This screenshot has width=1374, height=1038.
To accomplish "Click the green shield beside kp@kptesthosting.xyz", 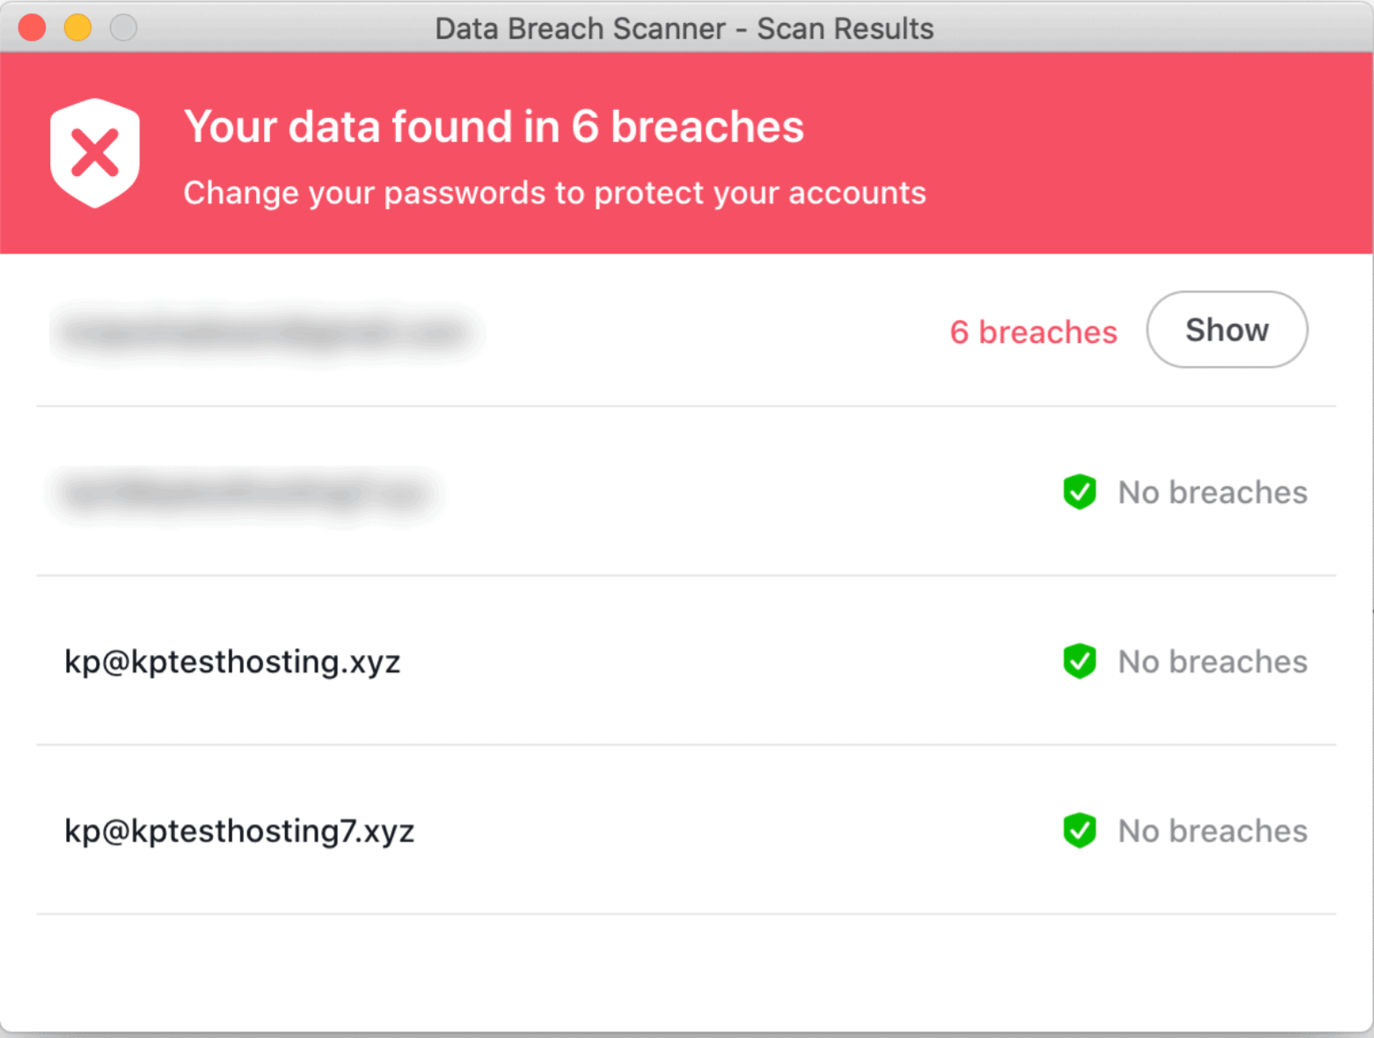I will [1079, 662].
